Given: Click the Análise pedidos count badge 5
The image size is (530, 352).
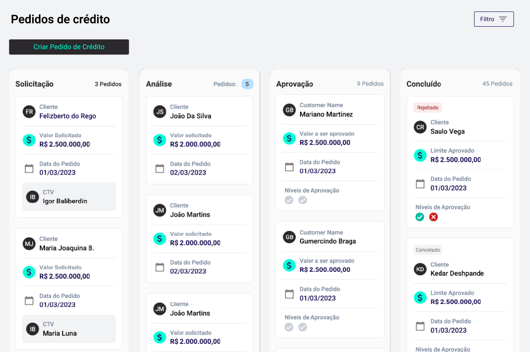Looking at the screenshot, I should pos(247,84).
